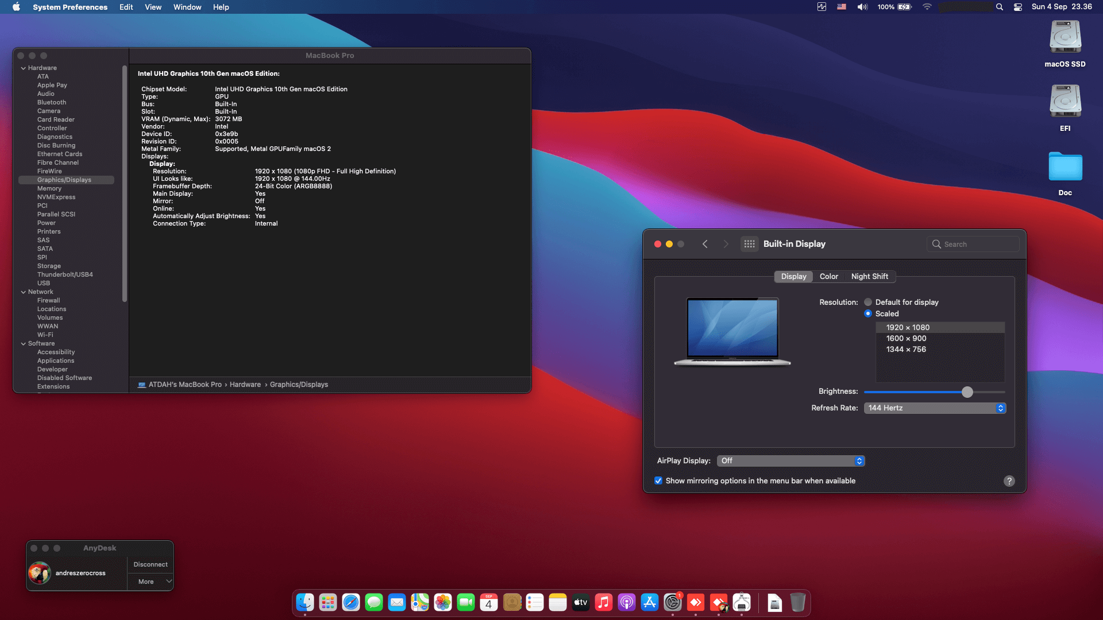Open AirPlay Display dropdown
This screenshot has height=620, width=1103.
790,460
